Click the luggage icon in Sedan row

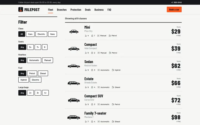point(92,70)
